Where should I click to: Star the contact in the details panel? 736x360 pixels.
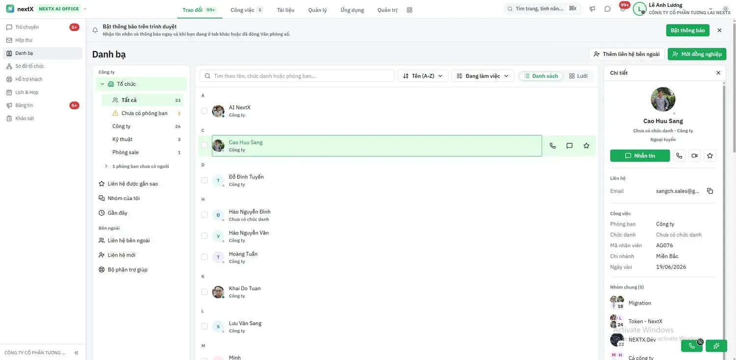pos(710,155)
